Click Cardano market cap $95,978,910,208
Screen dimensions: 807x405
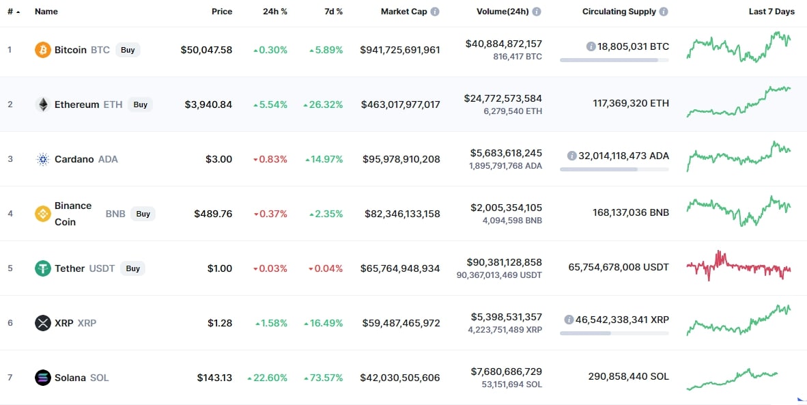pyautogui.click(x=401, y=159)
